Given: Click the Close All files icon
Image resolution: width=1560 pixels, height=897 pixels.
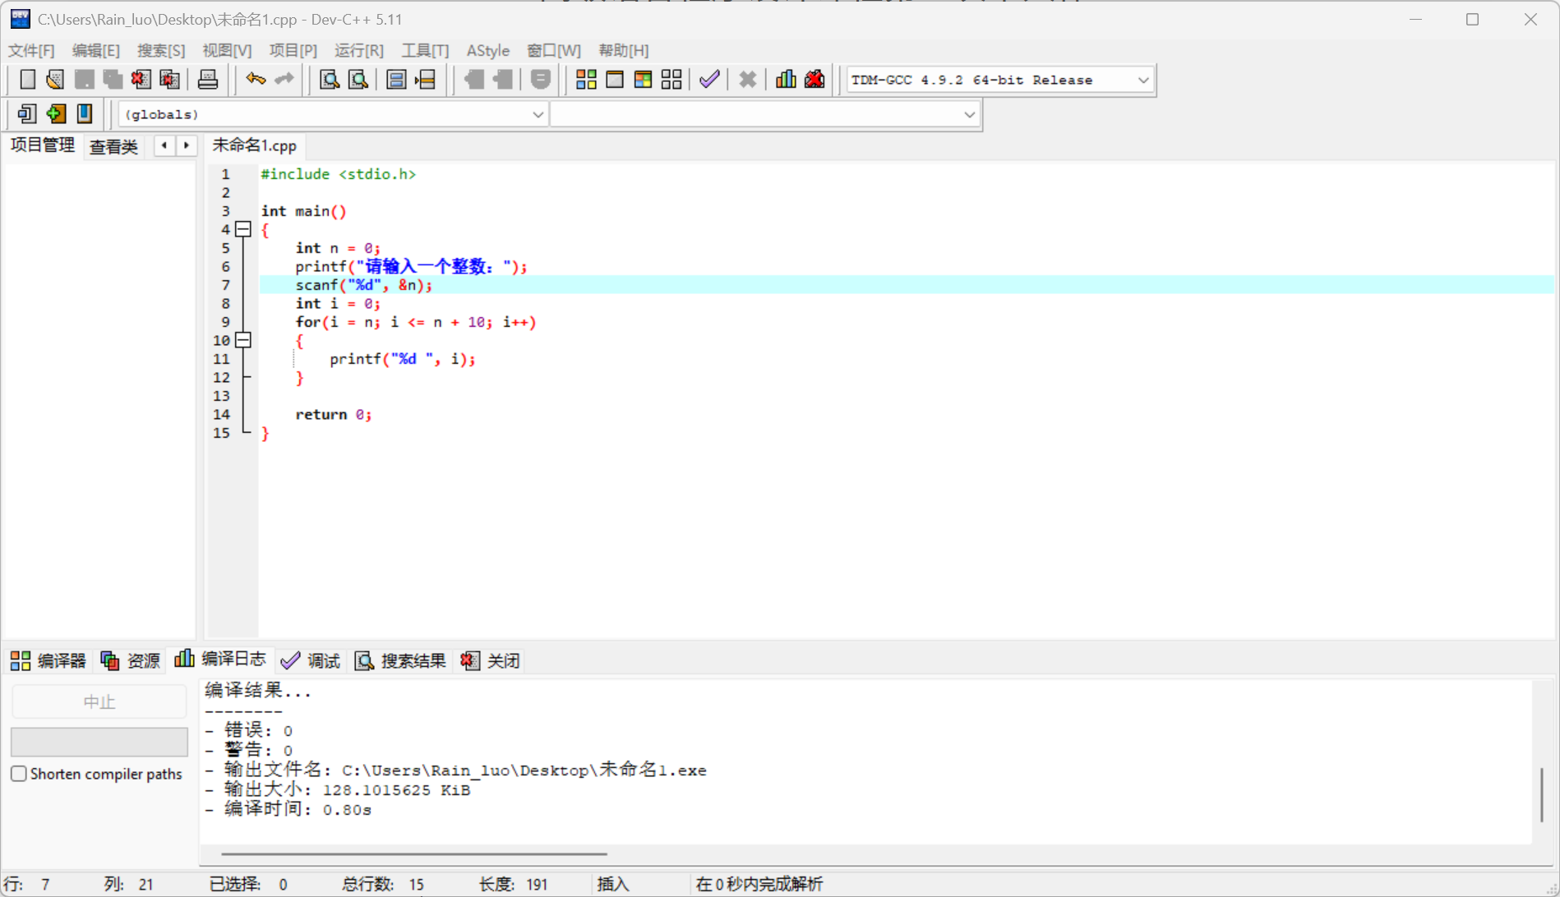Looking at the screenshot, I should pos(170,80).
